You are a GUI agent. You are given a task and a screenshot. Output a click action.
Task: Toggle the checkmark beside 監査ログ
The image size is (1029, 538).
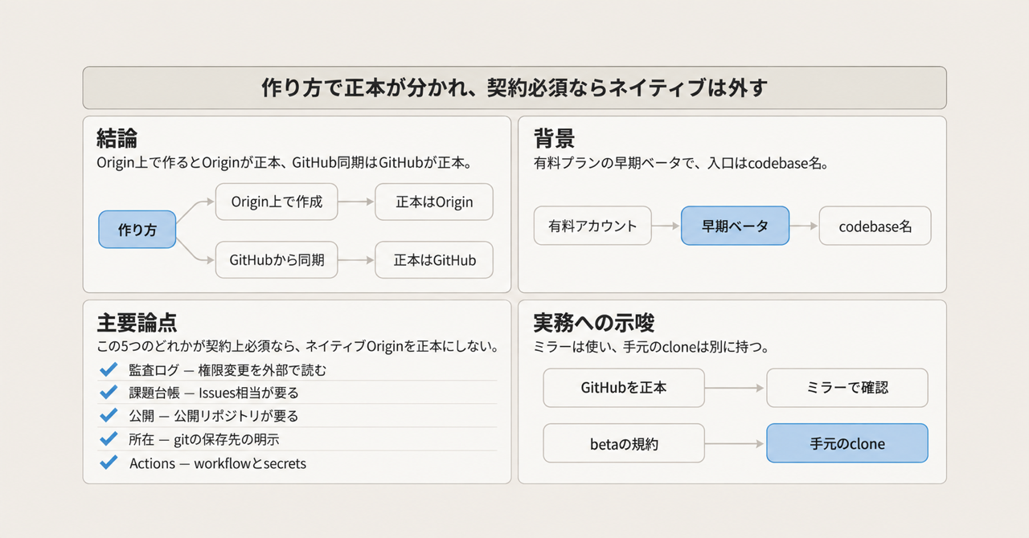click(x=108, y=369)
